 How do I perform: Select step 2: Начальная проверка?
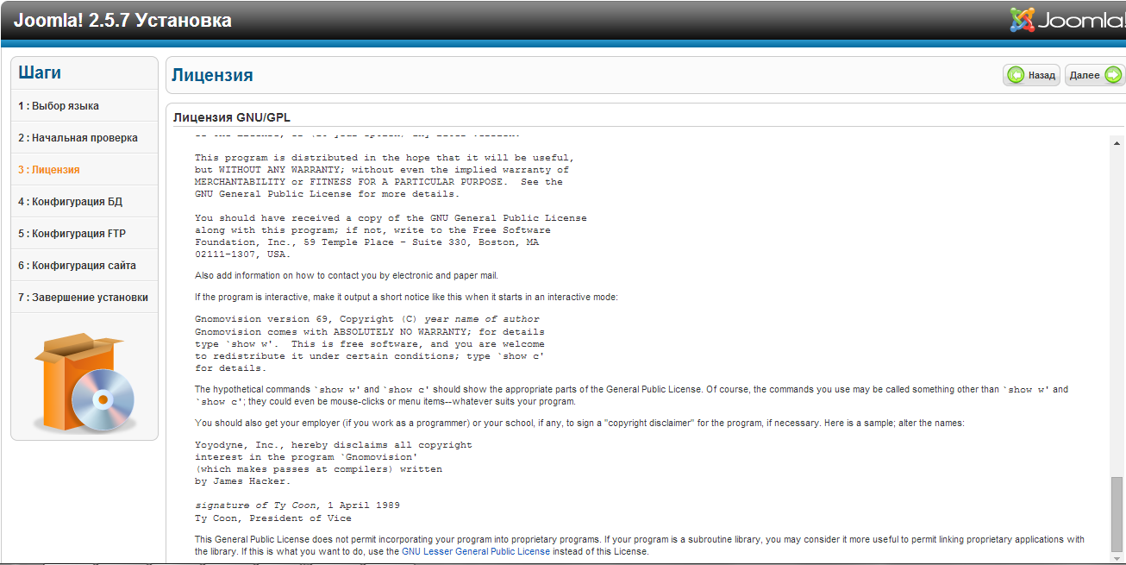tap(84, 138)
